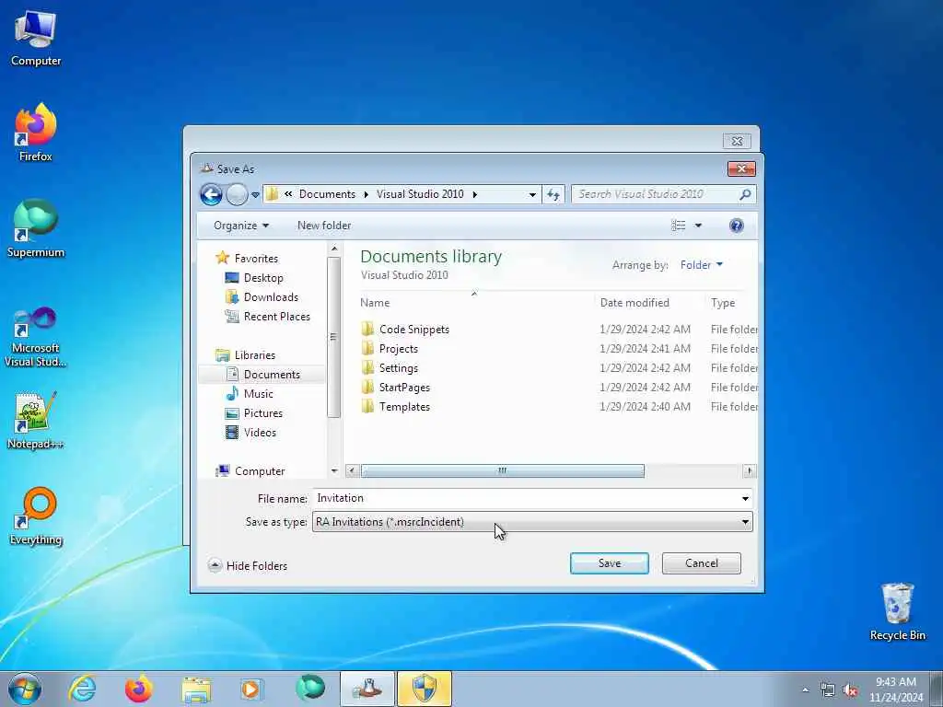
Task: Click the security shield taskbar item
Action: 424,689
